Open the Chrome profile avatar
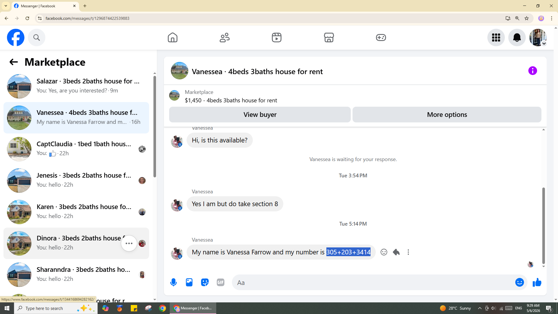This screenshot has width=558, height=314. [x=541, y=18]
